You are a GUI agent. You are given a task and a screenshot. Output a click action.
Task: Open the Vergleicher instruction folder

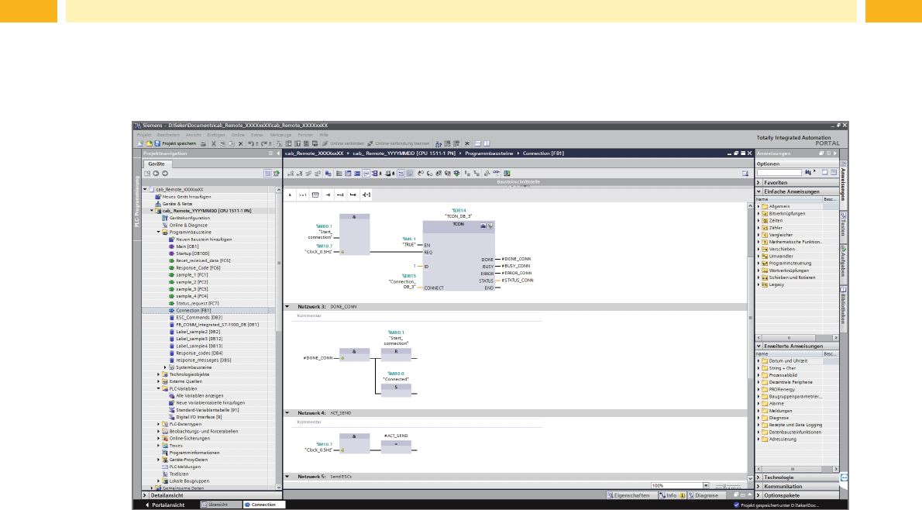pos(780,235)
